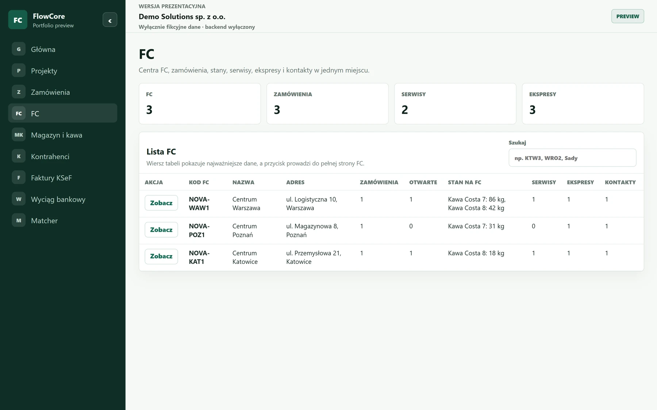The width and height of the screenshot is (657, 410).
Task: Click the F icon beside Faktury KSeF
Action: tap(19, 178)
